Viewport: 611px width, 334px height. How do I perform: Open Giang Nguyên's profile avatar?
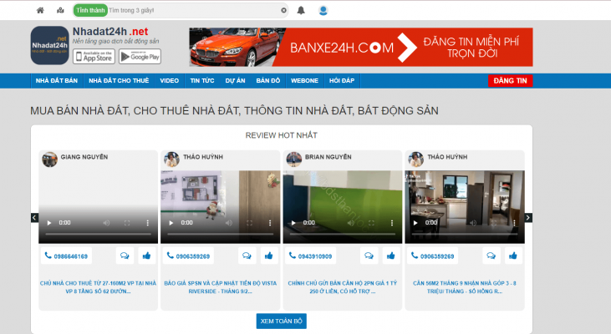(50, 159)
